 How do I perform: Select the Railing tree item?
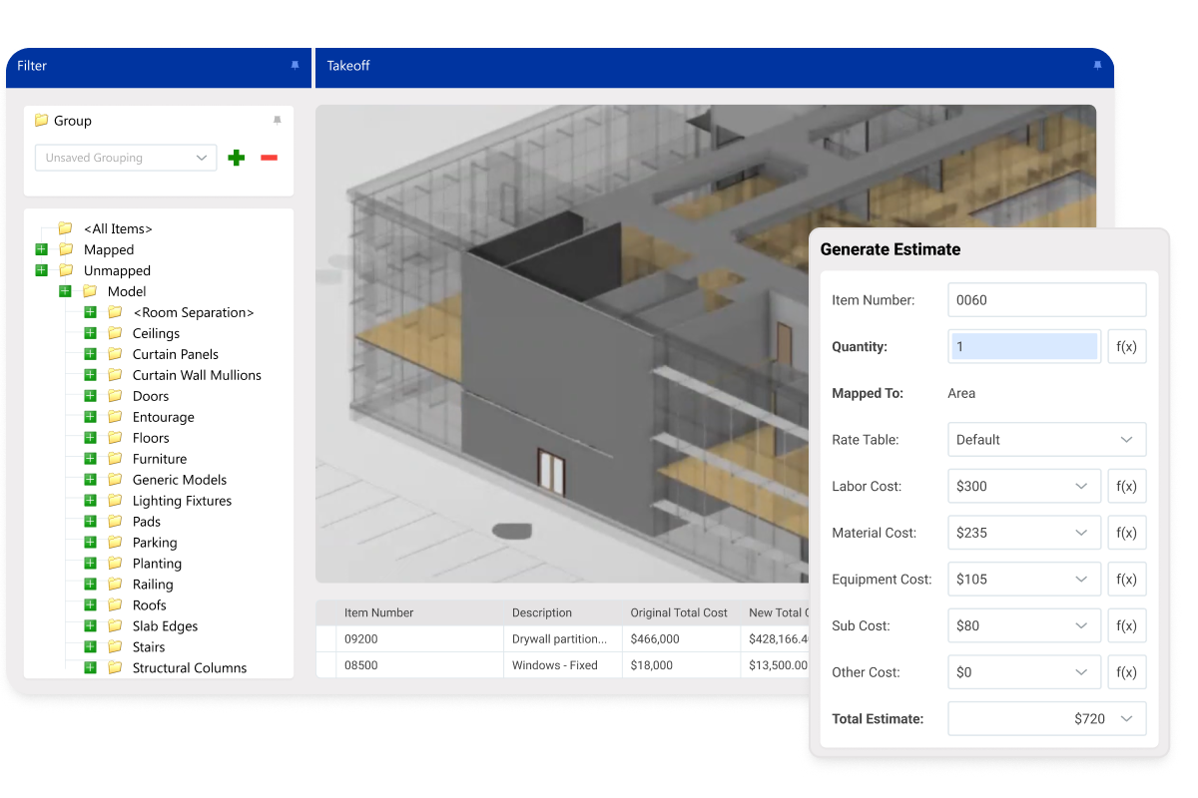(153, 585)
